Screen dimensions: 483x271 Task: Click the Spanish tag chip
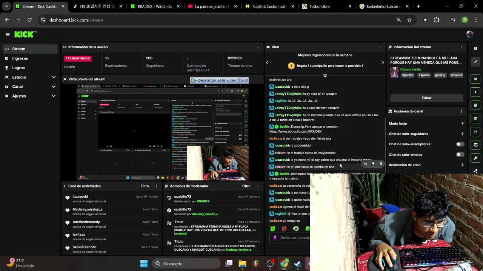(x=408, y=75)
